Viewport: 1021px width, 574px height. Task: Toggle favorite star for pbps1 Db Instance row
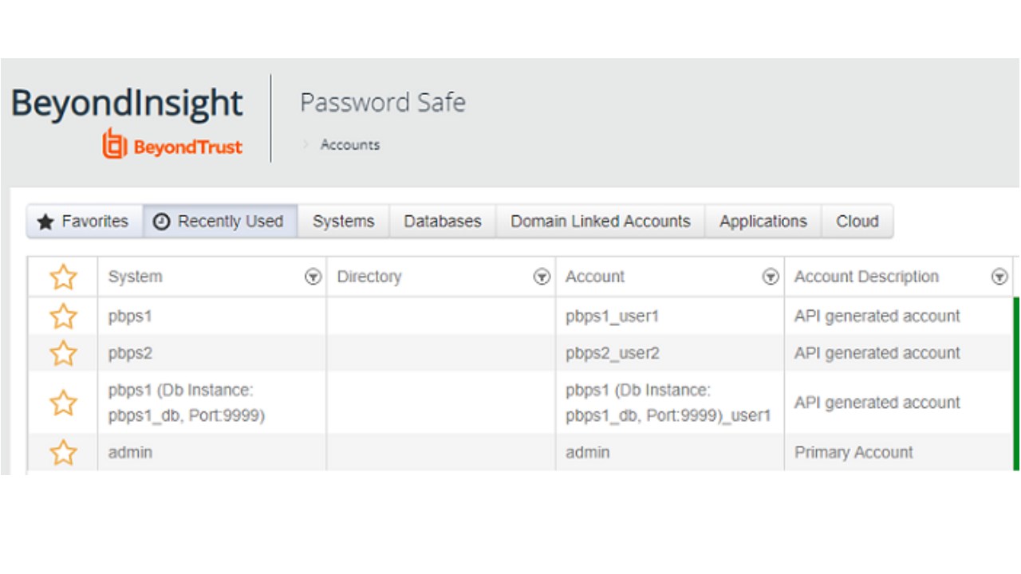pyautogui.click(x=63, y=403)
